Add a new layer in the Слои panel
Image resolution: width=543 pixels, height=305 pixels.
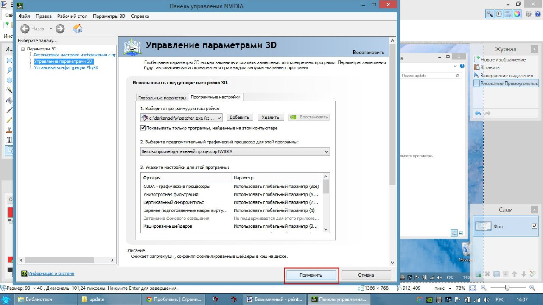coord(478,274)
